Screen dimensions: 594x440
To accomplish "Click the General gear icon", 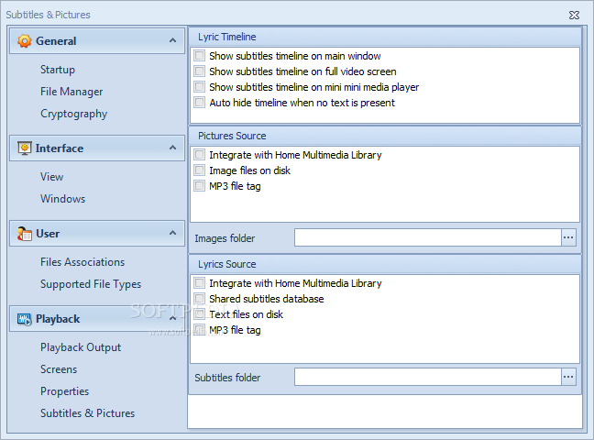I will 25,41.
